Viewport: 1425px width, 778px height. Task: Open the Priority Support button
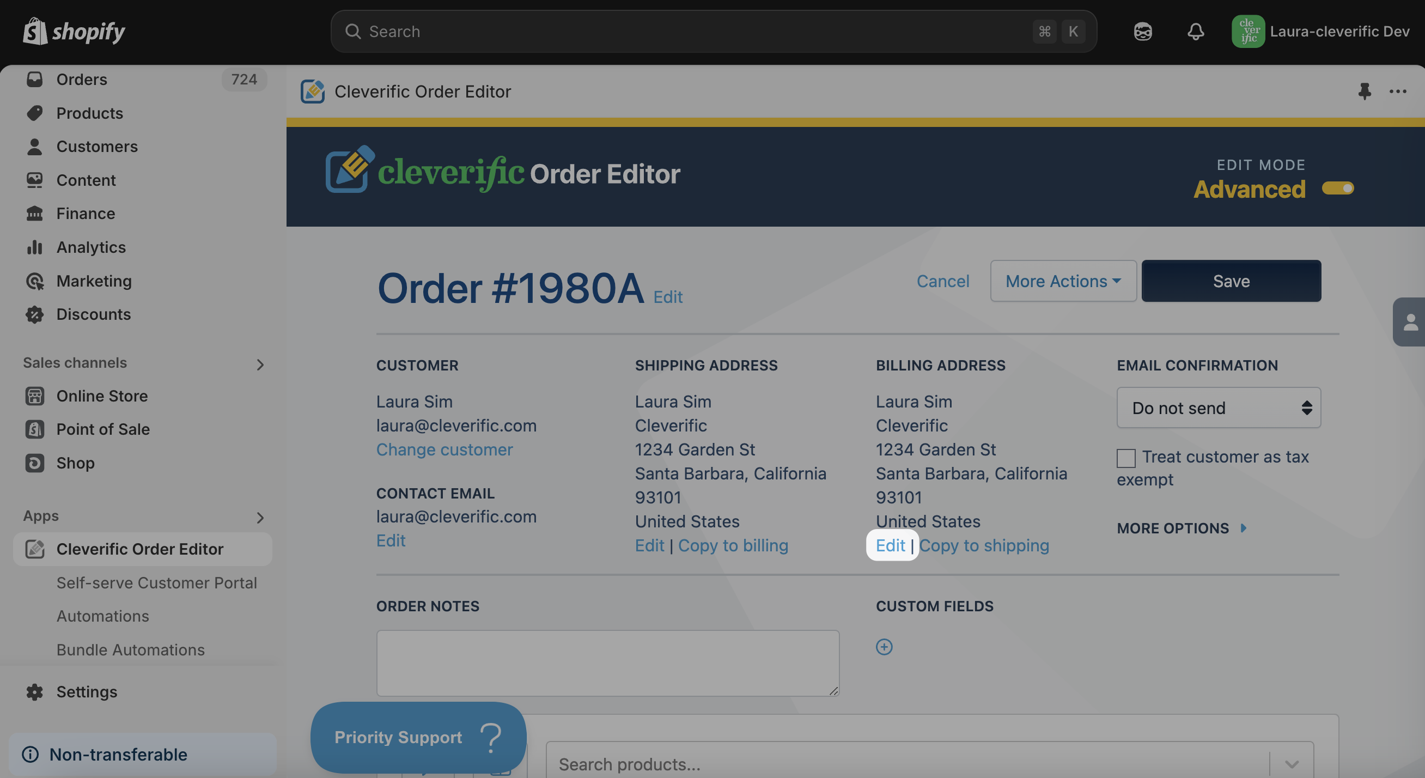(418, 737)
